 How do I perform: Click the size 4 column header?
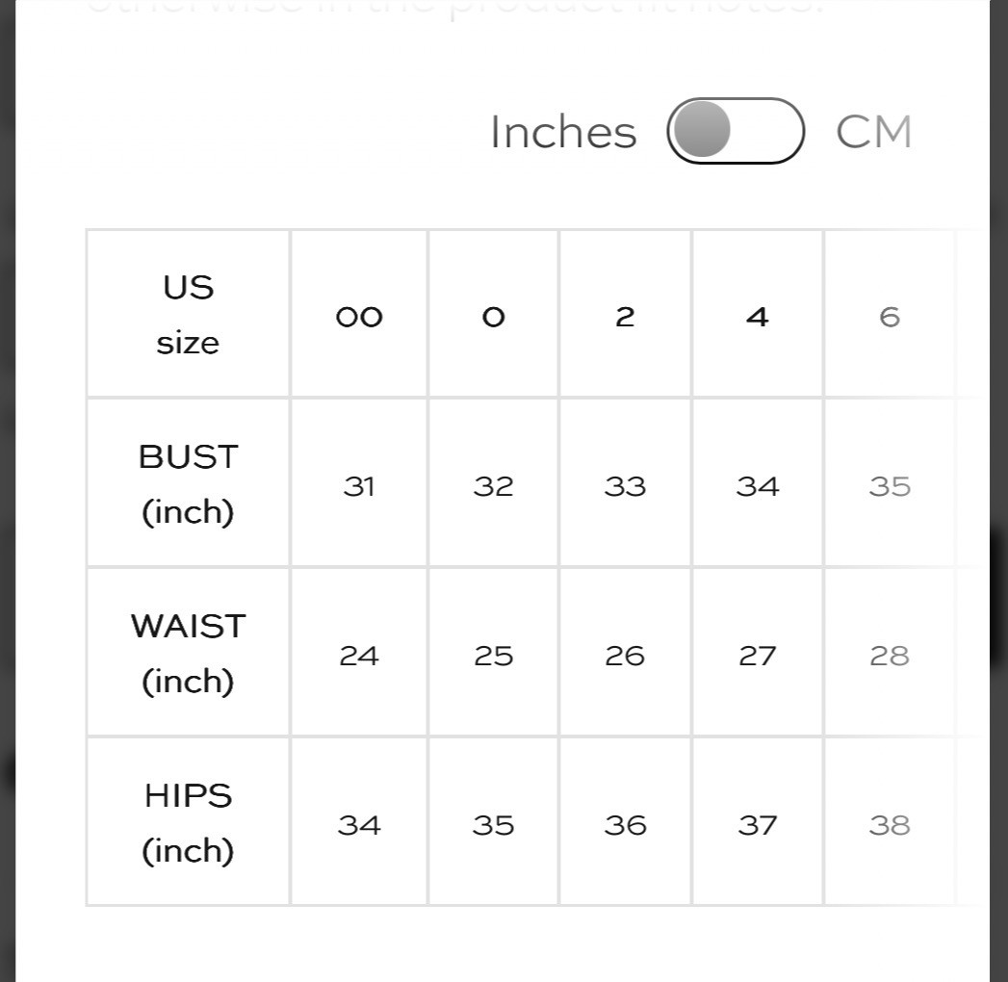click(x=758, y=317)
